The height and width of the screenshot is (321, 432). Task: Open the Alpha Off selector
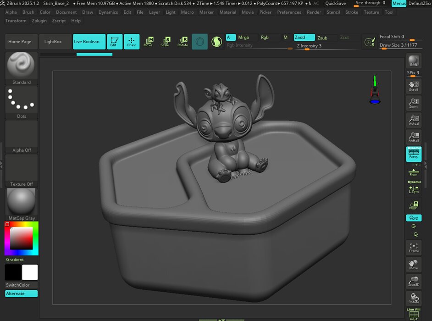tap(21, 136)
